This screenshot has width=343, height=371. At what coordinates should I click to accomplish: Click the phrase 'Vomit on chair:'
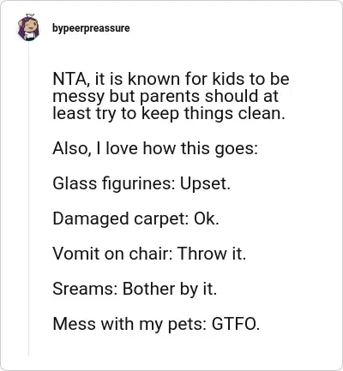(112, 254)
